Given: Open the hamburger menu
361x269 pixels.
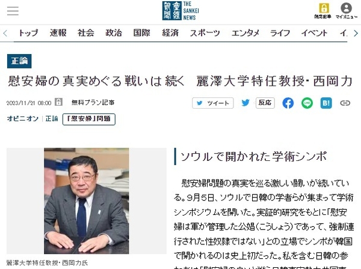Looking at the screenshot, I should 13,11.
